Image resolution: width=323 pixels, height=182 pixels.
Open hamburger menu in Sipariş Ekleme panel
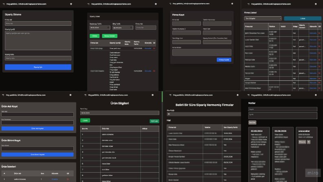pyautogui.click(x=4, y=4)
